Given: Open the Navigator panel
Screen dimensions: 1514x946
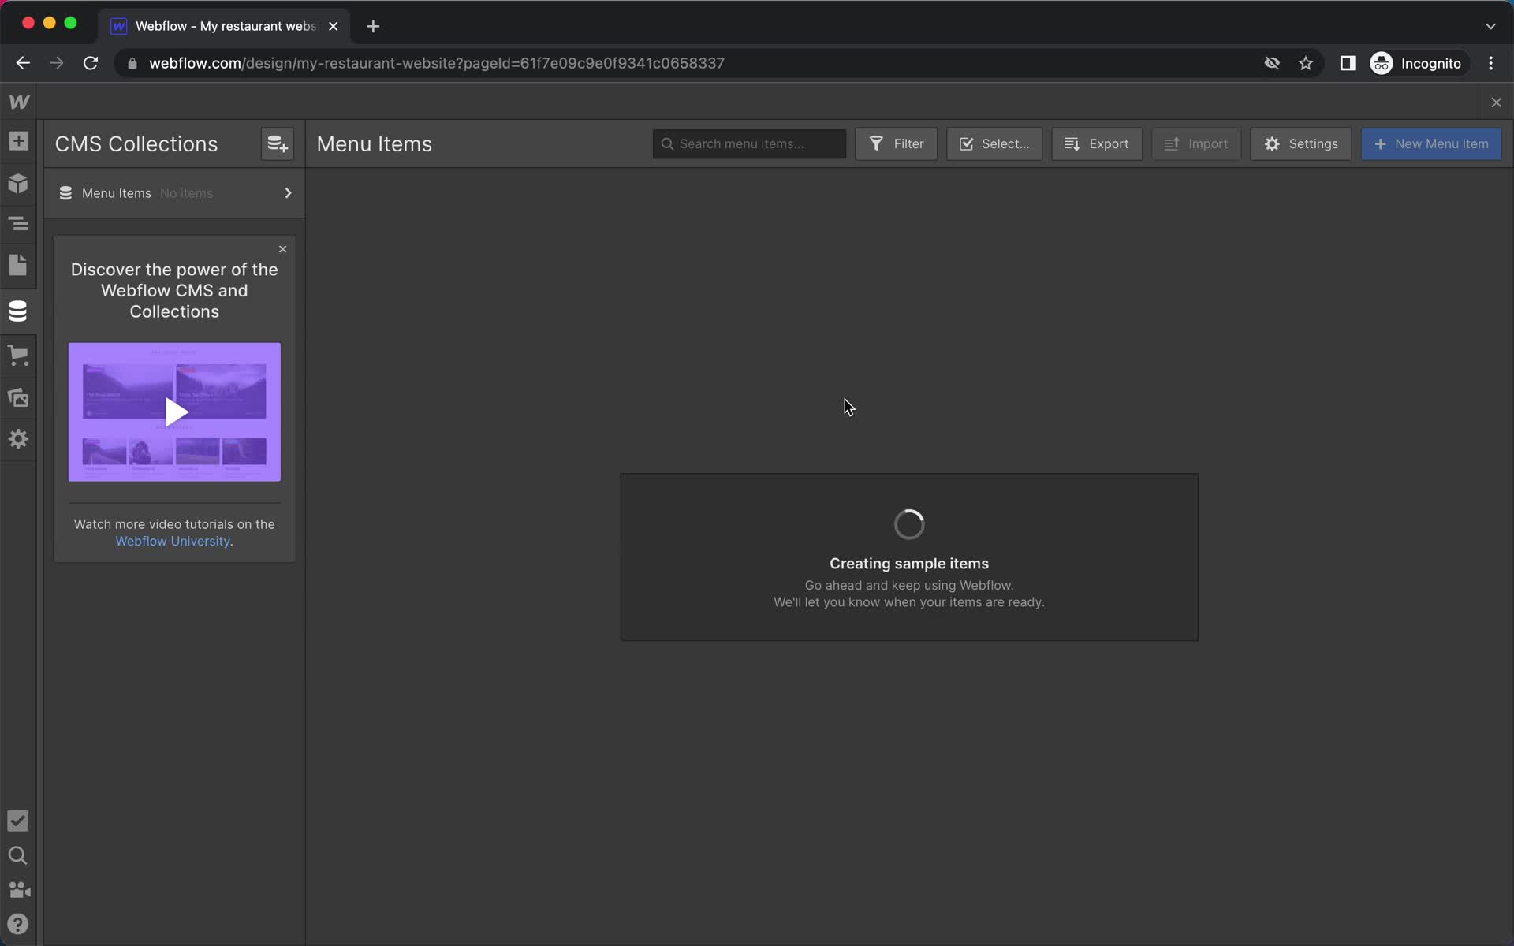Looking at the screenshot, I should click(18, 224).
